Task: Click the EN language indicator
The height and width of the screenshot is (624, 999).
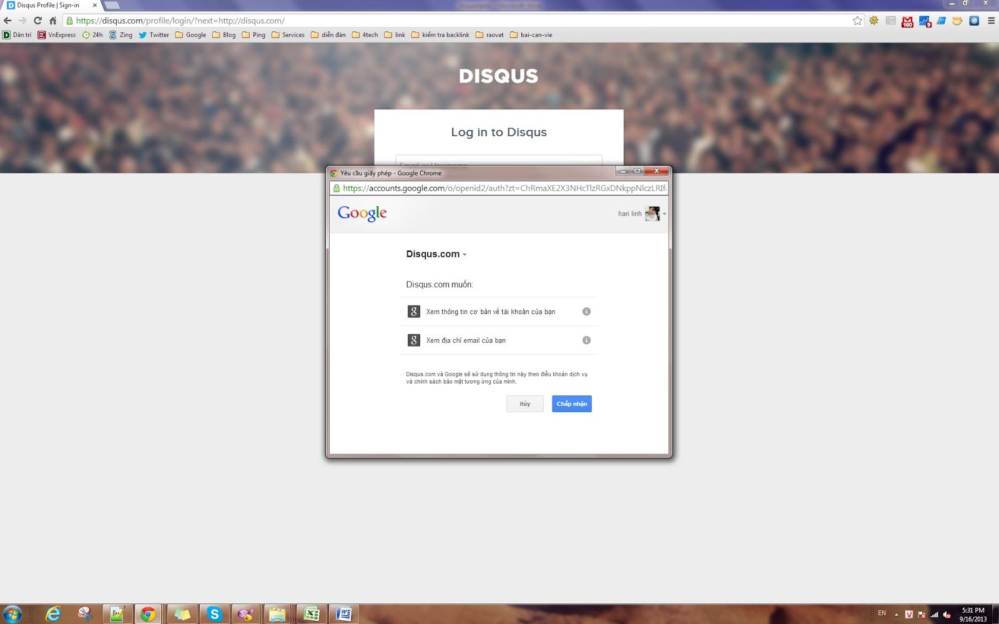Action: [882, 613]
